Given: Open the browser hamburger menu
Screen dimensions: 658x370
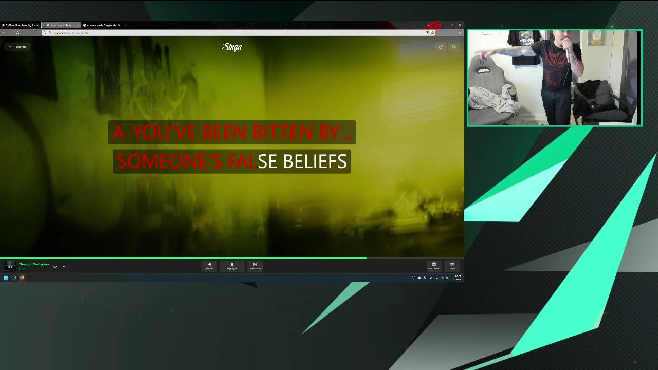Looking at the screenshot, I should pos(460,33).
